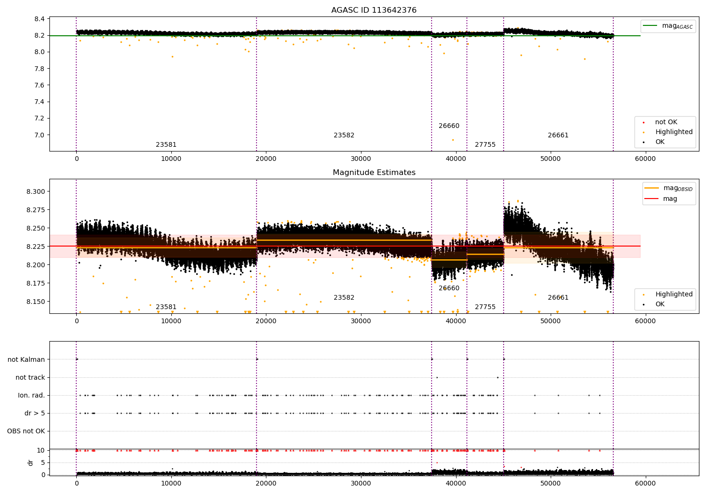Click obsid label 23581 in Magnitude Estimates plot
Image resolution: width=706 pixels, height=494 pixels.
tap(166, 307)
